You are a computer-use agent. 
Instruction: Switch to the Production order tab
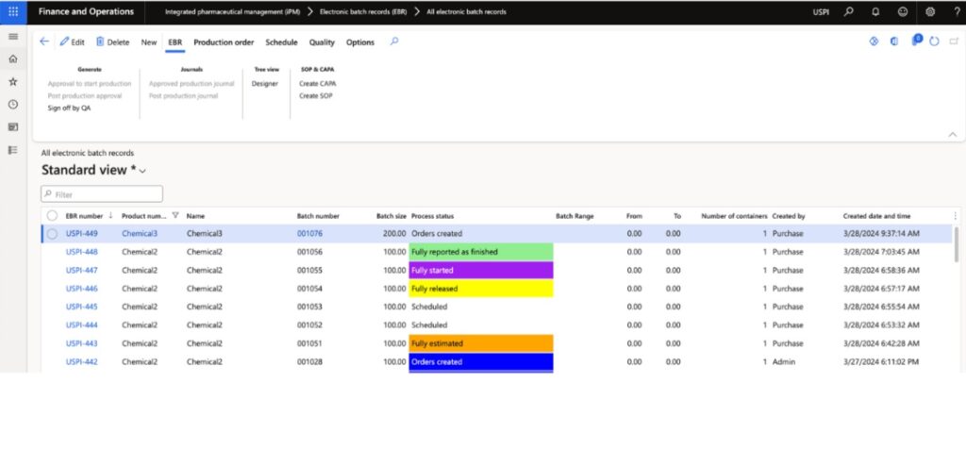224,42
